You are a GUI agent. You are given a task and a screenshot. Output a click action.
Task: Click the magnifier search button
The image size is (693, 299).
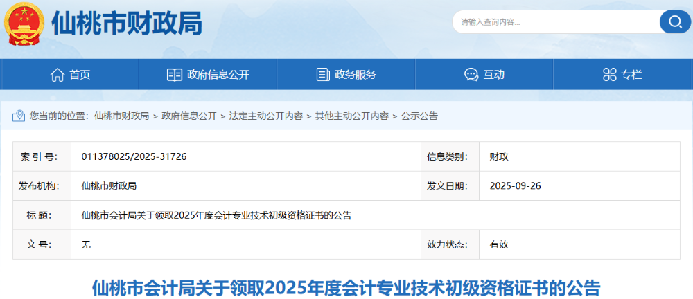pos(674,21)
